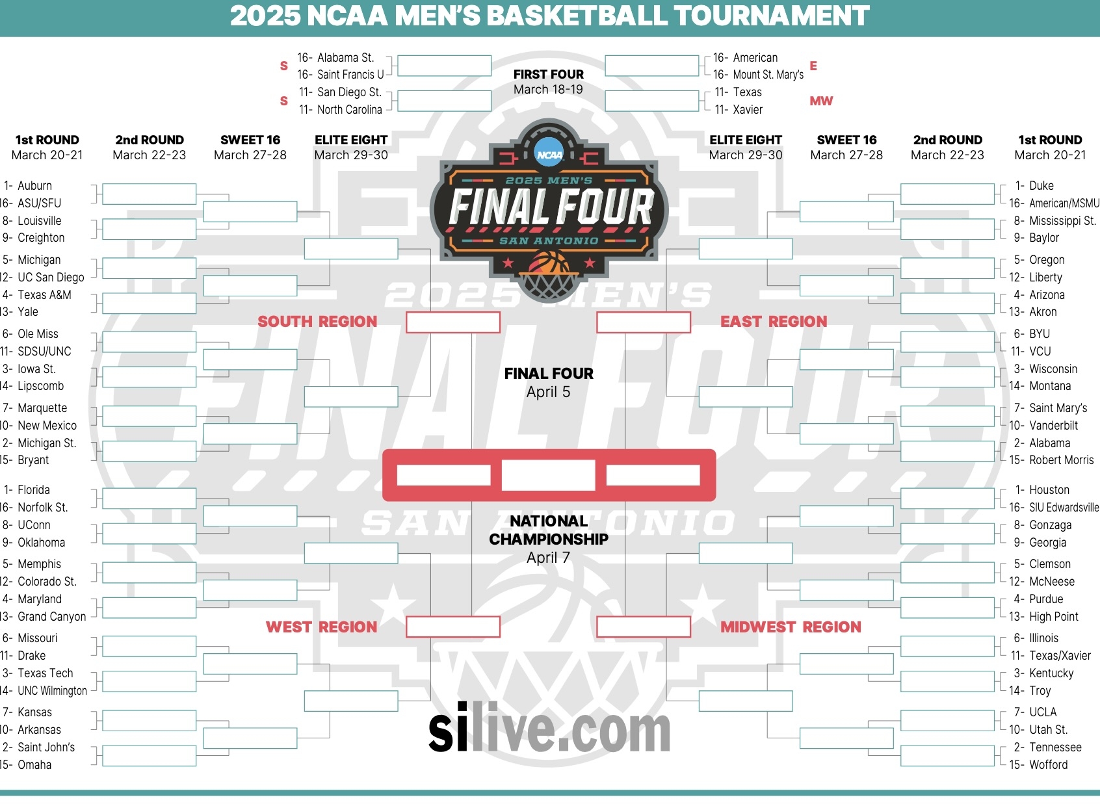
Task: Click the red S marker beside San Diego St.
Action: click(x=283, y=101)
